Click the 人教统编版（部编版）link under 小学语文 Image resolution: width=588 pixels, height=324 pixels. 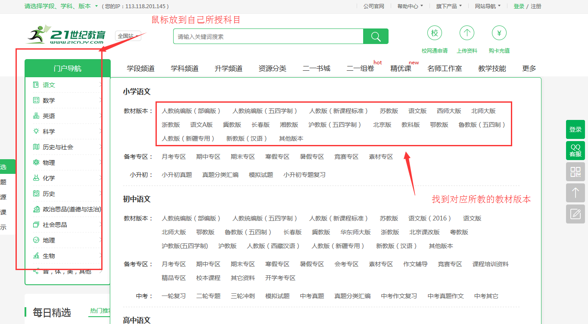pyautogui.click(x=191, y=111)
